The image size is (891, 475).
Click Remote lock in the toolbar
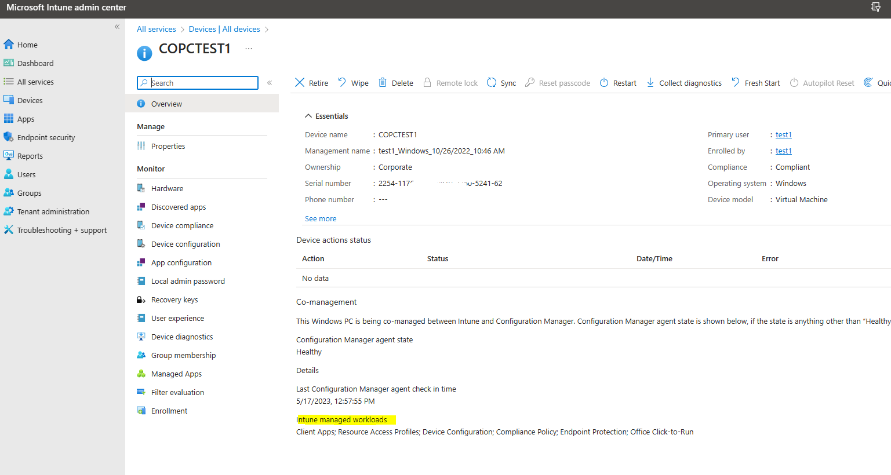coord(450,83)
